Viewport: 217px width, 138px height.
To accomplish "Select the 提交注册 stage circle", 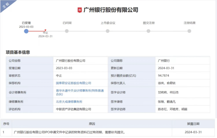I will (148, 31).
